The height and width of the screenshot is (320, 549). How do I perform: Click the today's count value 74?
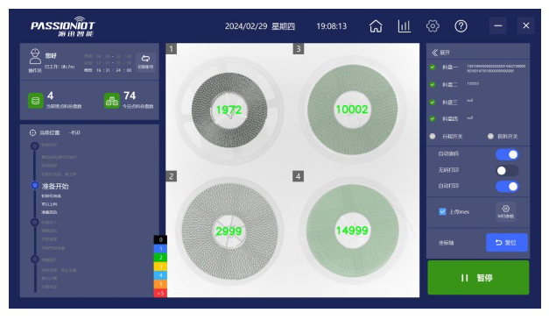[x=130, y=96]
